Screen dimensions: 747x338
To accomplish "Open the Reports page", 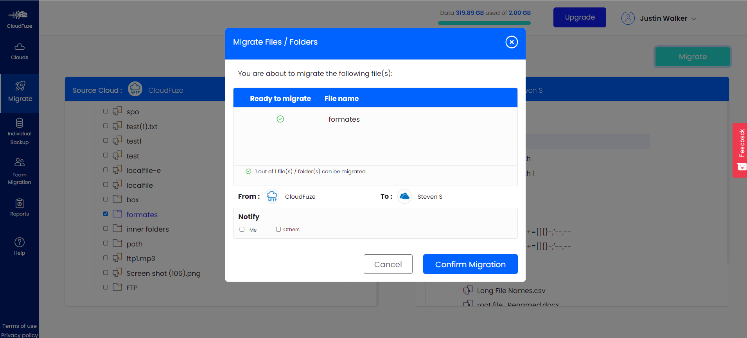I will coord(20,208).
